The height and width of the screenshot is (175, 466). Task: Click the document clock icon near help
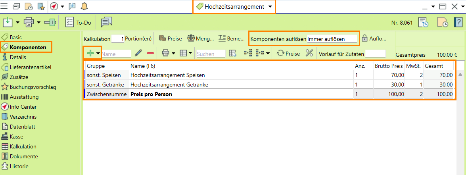pyautogui.click(x=443, y=22)
